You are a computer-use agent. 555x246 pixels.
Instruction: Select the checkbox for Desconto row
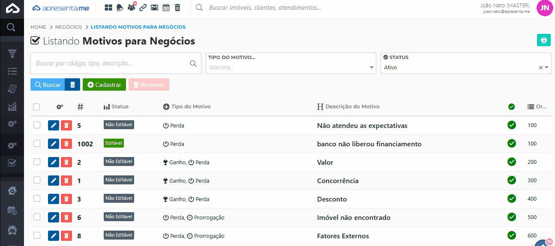click(x=37, y=199)
